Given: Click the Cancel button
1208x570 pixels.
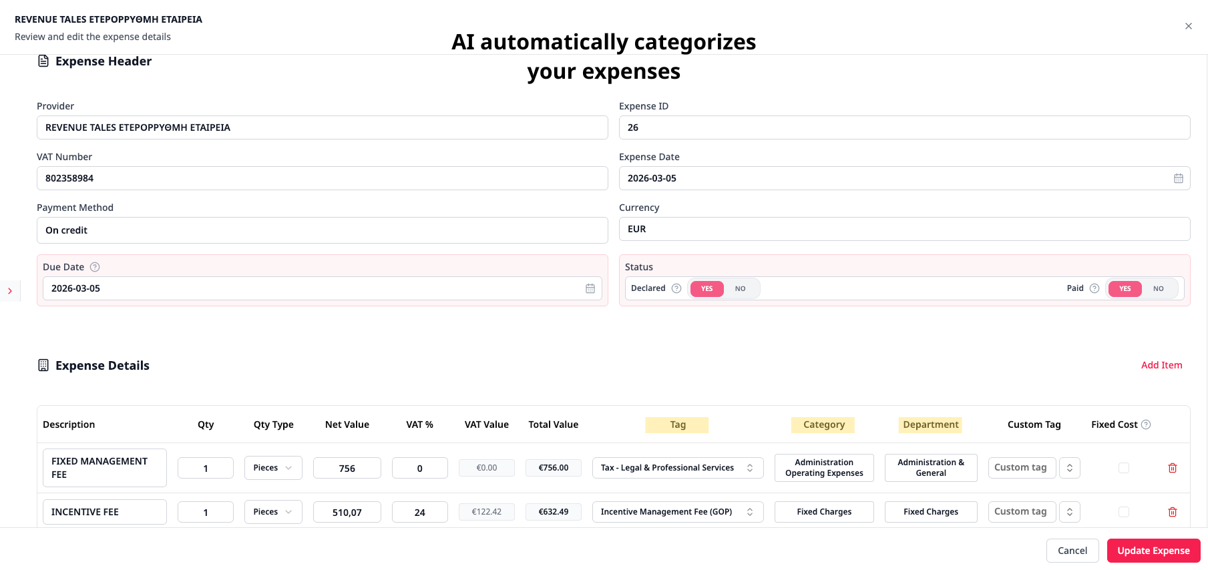Looking at the screenshot, I should [x=1072, y=551].
